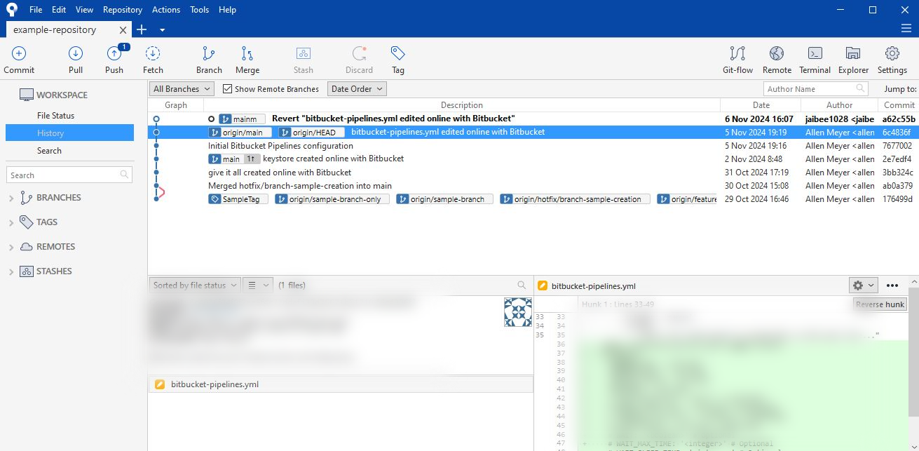
Task: Select File Status in the workspace
Action: click(x=55, y=116)
